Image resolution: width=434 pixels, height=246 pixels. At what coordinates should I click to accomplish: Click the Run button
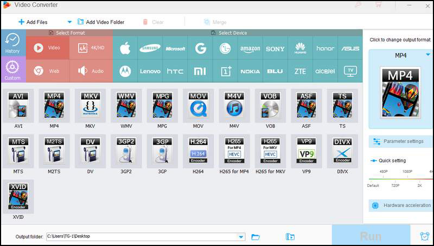371,236
